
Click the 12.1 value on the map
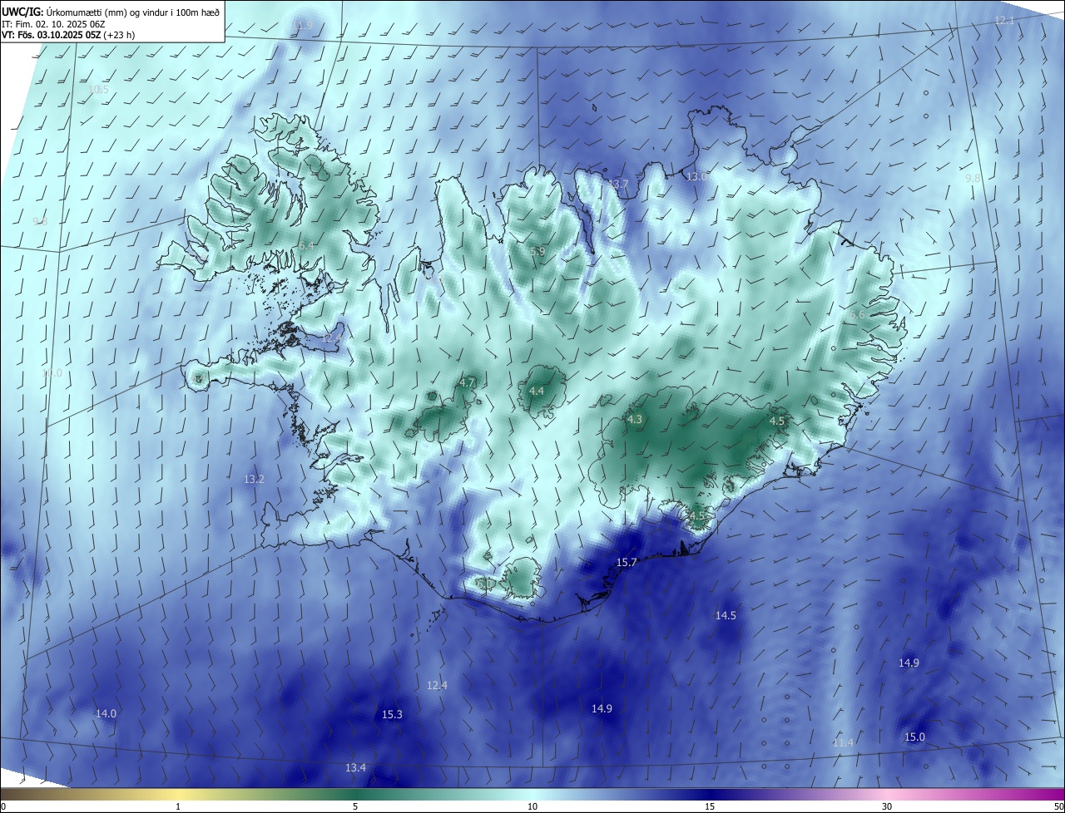[x=1004, y=20]
